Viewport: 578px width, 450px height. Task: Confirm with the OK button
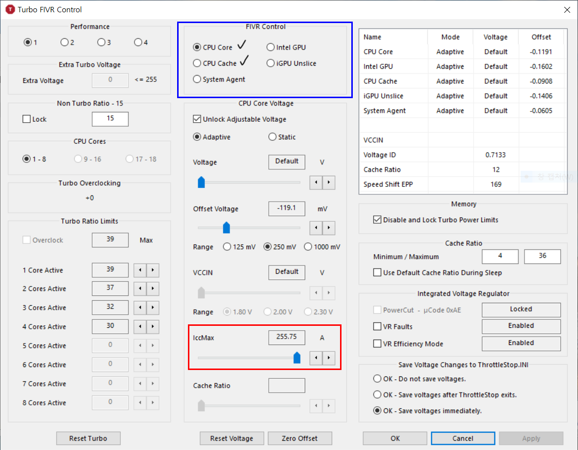coord(395,438)
